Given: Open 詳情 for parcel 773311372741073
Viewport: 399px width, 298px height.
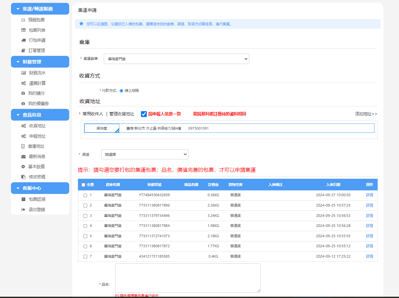Looking at the screenshot, I should click(370, 236).
